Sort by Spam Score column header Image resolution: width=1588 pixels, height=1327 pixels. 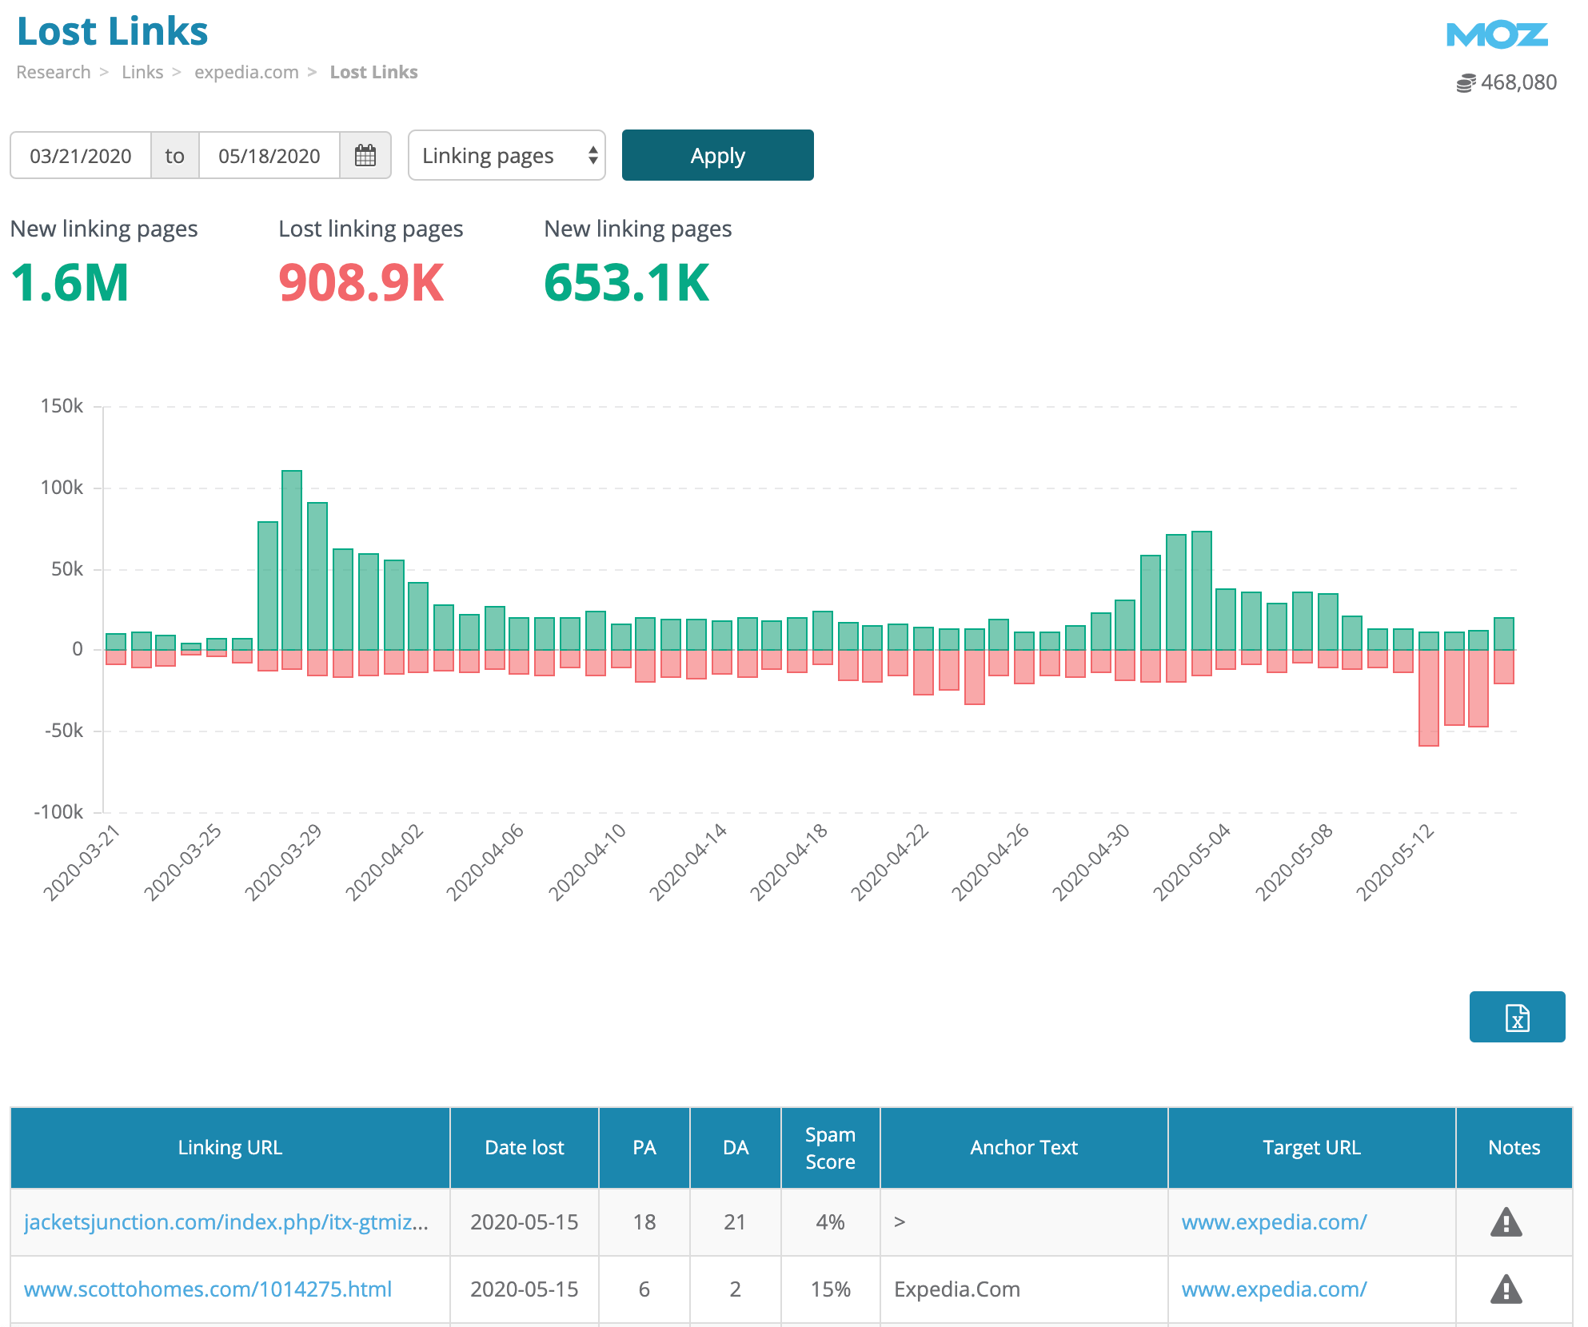point(830,1147)
